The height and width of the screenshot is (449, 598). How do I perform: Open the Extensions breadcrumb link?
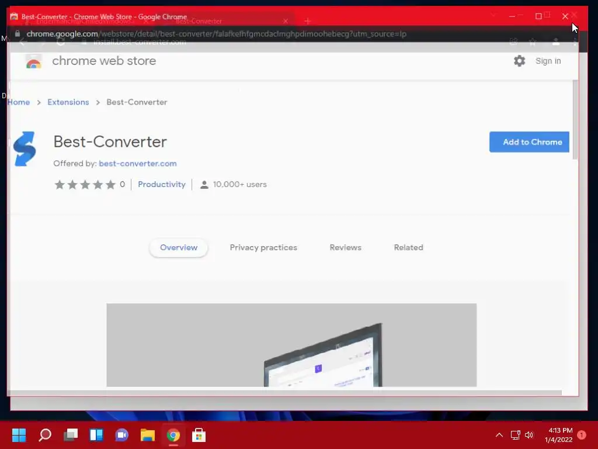point(68,102)
